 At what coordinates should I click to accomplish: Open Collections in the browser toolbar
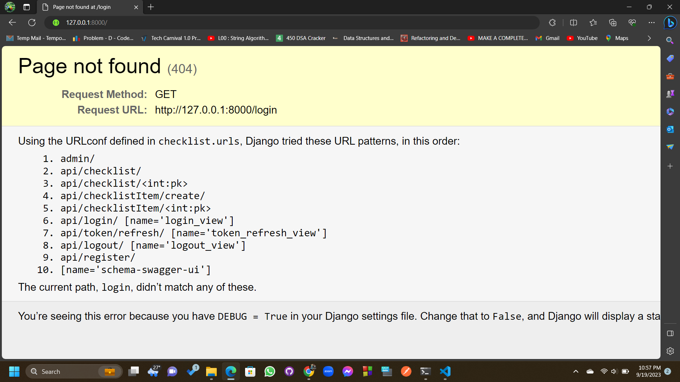tap(613, 22)
